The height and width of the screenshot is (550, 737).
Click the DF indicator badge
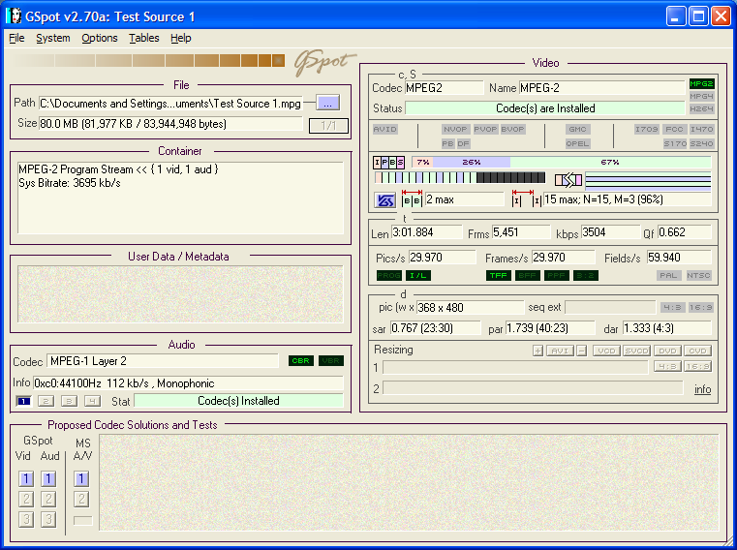coord(463,144)
